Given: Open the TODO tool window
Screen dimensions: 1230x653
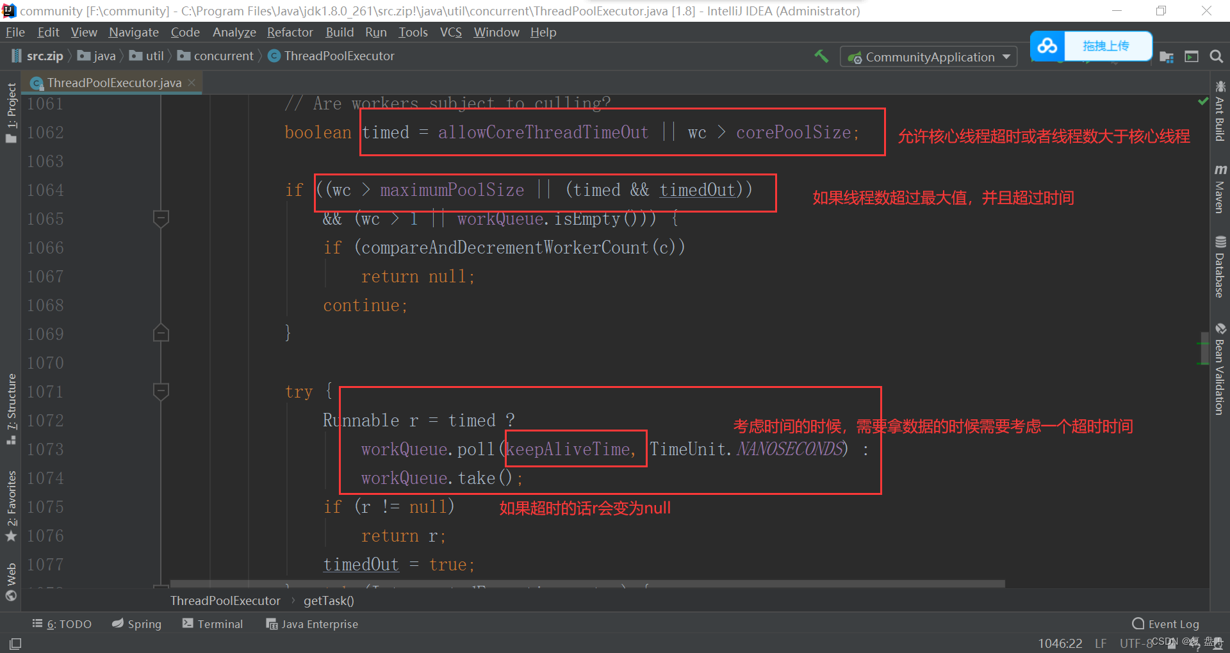Looking at the screenshot, I should pyautogui.click(x=62, y=624).
